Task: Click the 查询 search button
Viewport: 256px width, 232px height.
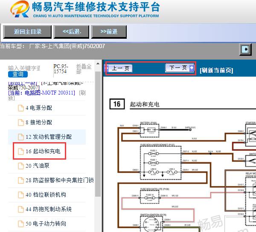Action: pos(18,74)
